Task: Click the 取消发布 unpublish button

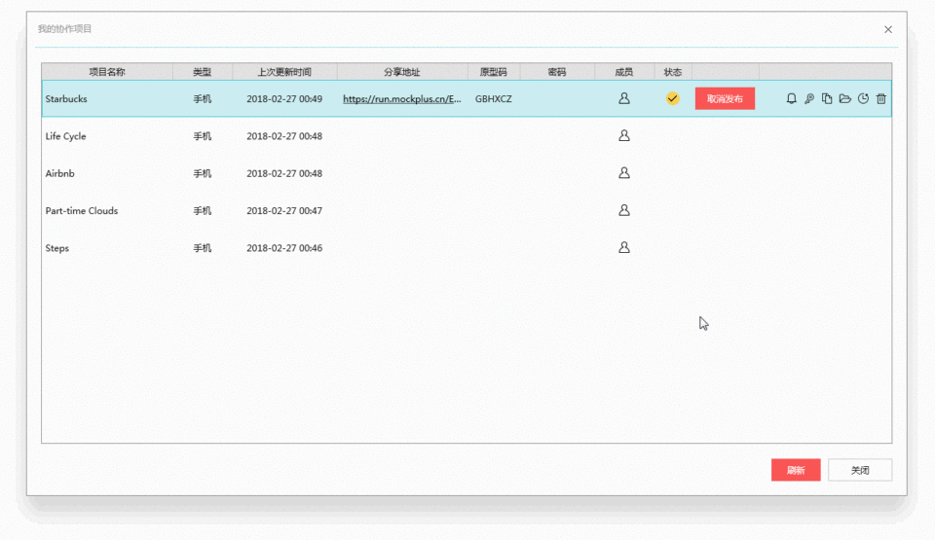Action: click(x=725, y=99)
